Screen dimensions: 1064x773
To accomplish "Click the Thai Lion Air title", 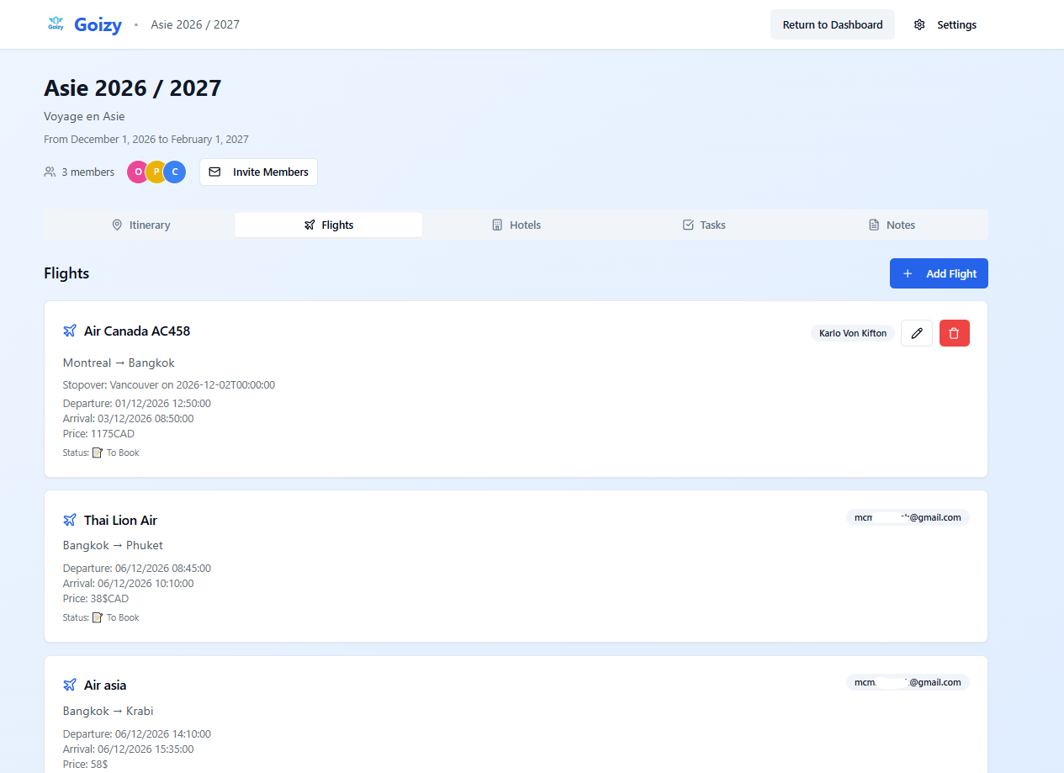I will (120, 520).
